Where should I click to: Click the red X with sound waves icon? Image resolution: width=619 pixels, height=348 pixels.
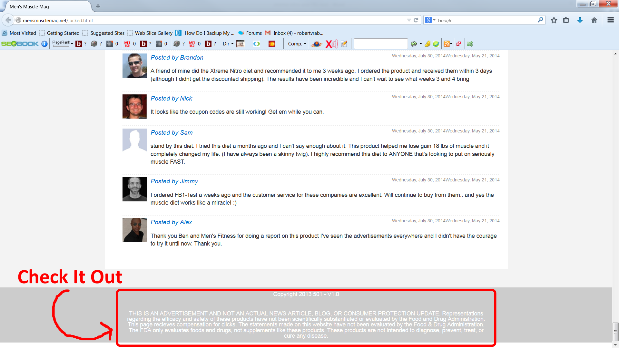[x=331, y=43]
